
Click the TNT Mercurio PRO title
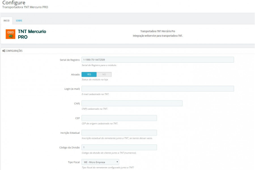click(32, 34)
